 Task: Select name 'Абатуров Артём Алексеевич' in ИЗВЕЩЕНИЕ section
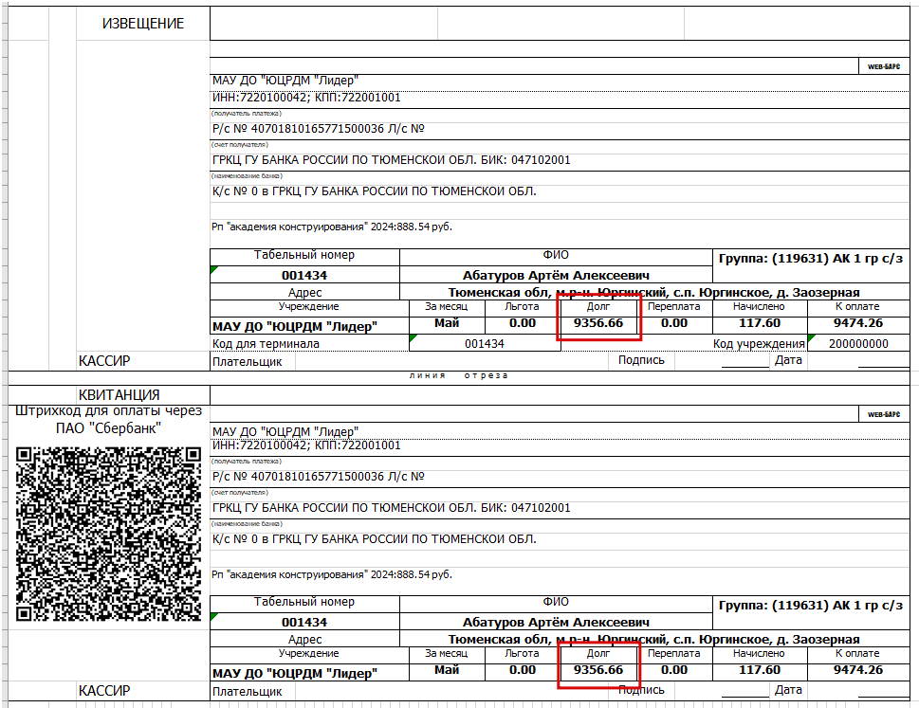[x=556, y=275]
